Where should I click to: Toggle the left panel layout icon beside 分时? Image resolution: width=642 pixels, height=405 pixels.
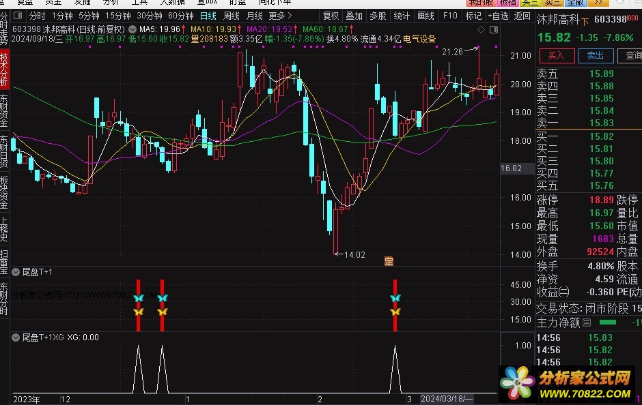pyautogui.click(x=18, y=16)
